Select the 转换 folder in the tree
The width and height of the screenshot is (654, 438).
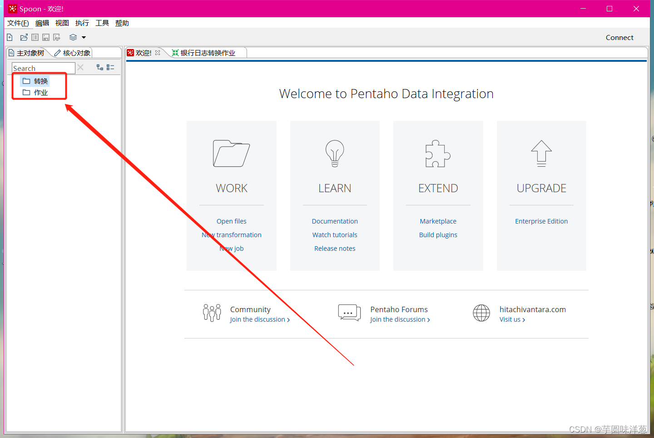(x=35, y=81)
